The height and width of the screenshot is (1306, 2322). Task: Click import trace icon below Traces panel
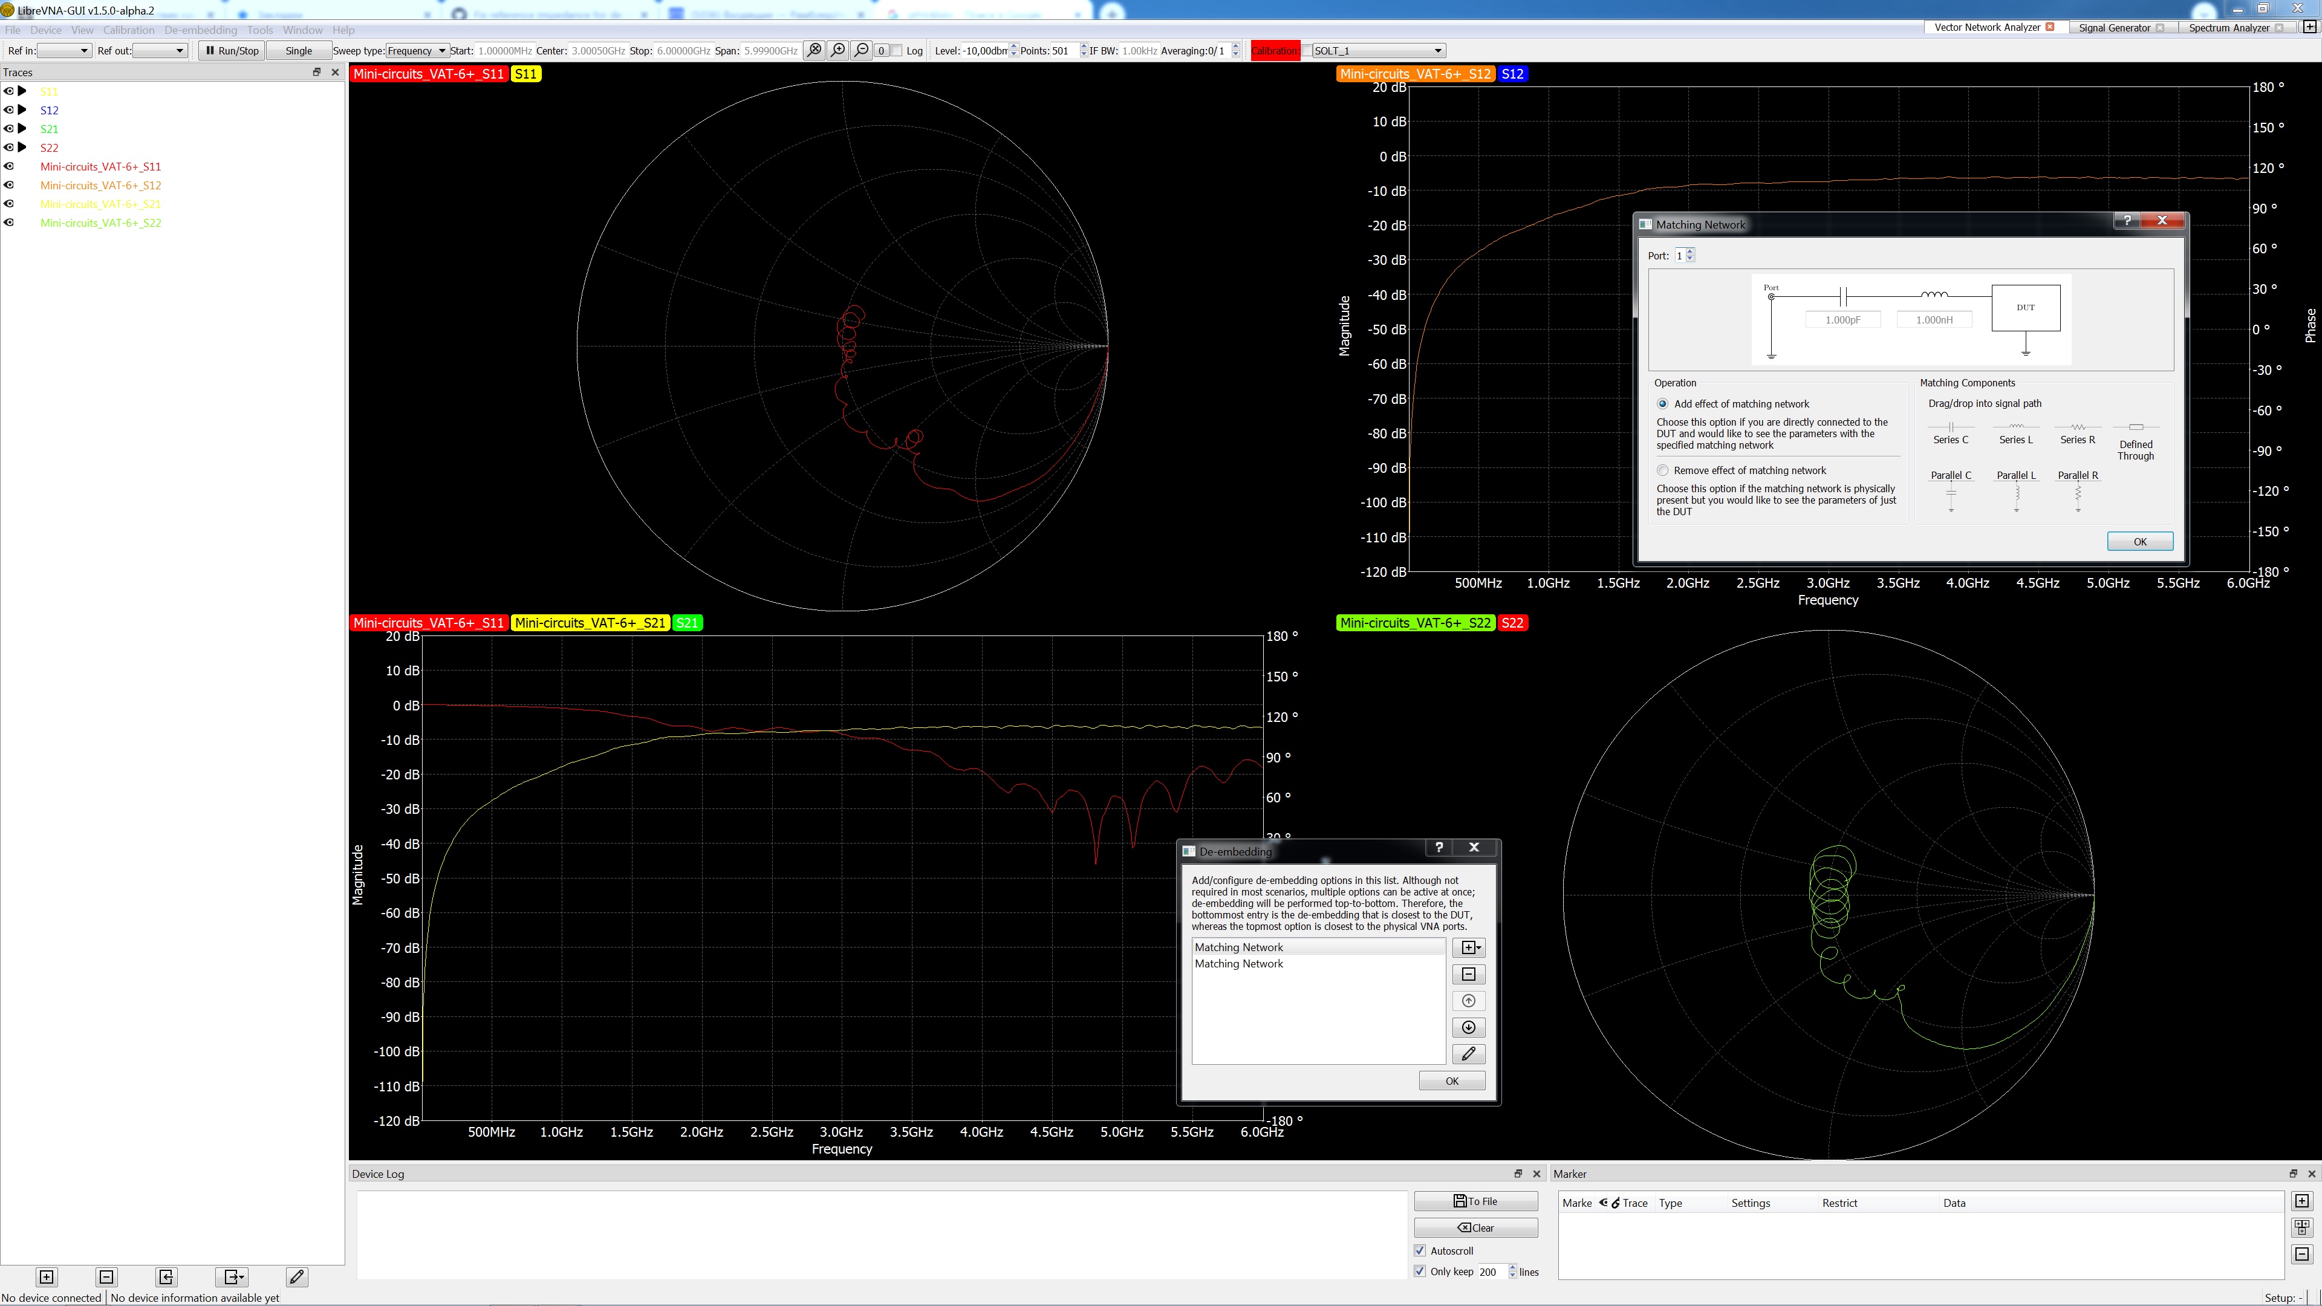point(166,1276)
